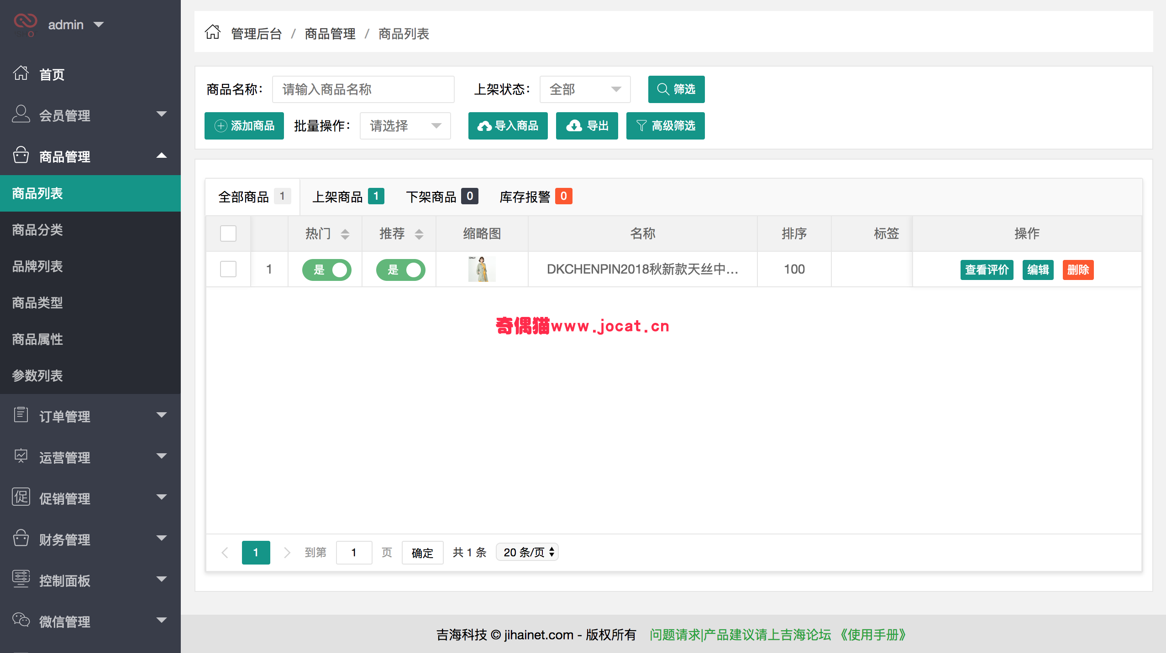Click the 确定 pagination button

(x=422, y=553)
